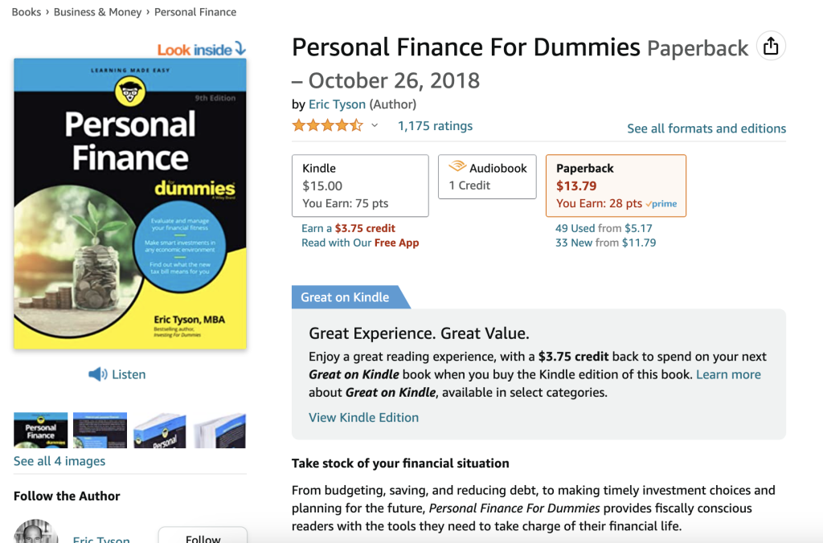Click the Follow button for Eric Tyson

click(203, 537)
